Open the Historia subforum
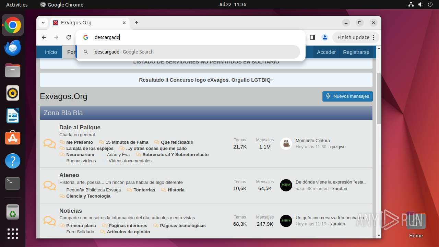 [x=176, y=190]
